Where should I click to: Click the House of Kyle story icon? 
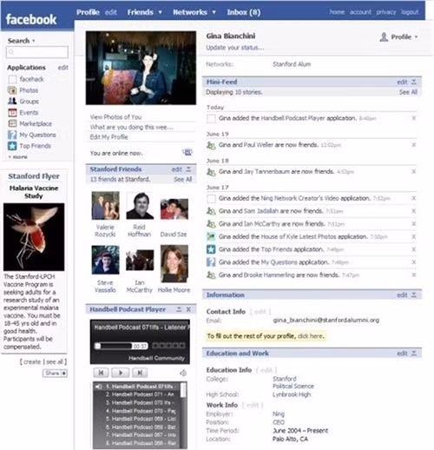click(x=211, y=236)
